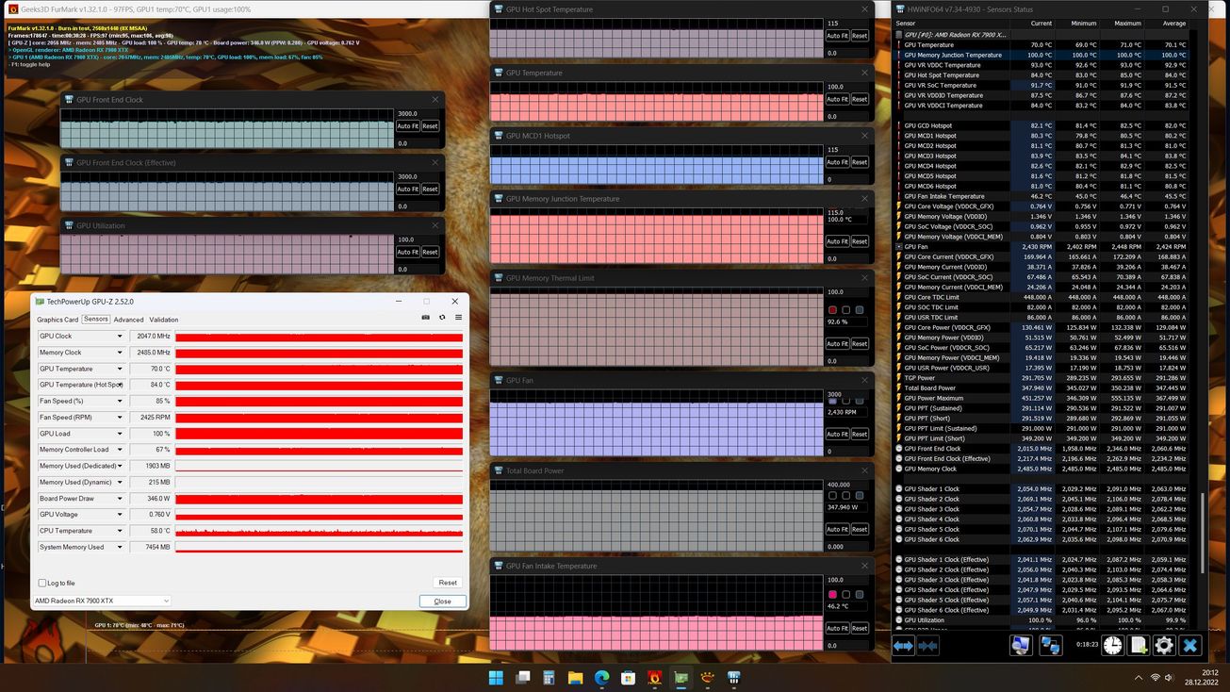The height and width of the screenshot is (692, 1230).
Task: Click the GPU-Z refresh icon
Action: point(442,318)
